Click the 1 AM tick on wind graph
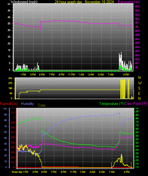This screenshot has height=176, width=148. 81,75
